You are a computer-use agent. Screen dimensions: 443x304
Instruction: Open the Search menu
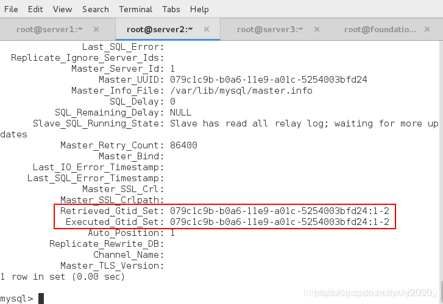pyautogui.click(x=96, y=9)
